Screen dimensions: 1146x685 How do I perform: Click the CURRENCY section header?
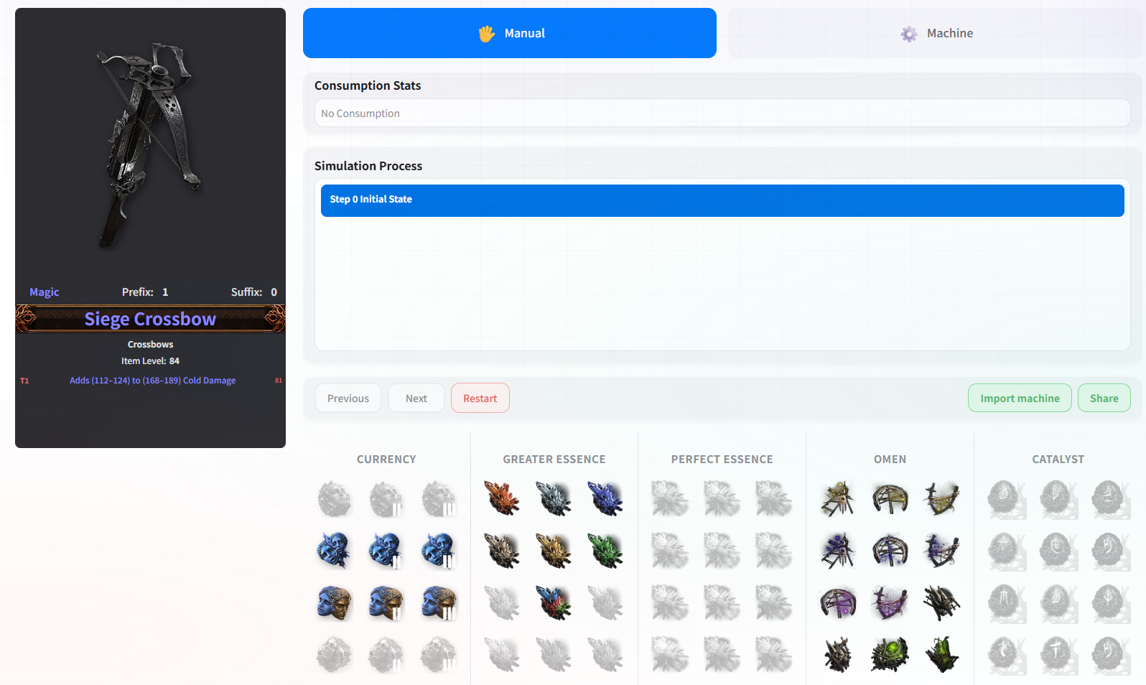[386, 460]
